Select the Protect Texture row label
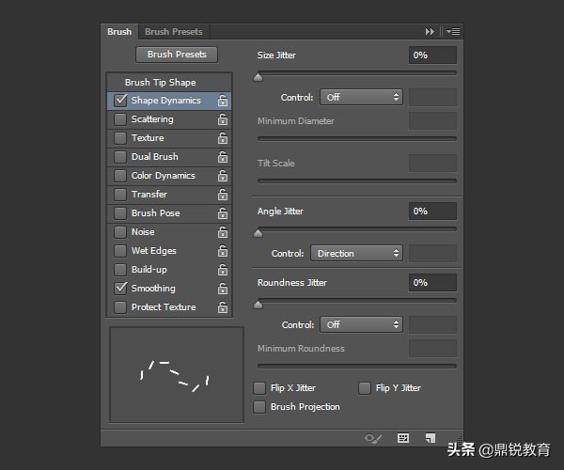Screen dimensions: 564x470 coord(164,307)
